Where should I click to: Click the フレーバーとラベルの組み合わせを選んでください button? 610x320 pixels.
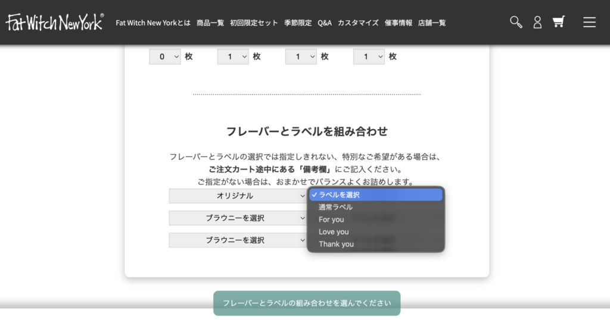click(x=307, y=303)
